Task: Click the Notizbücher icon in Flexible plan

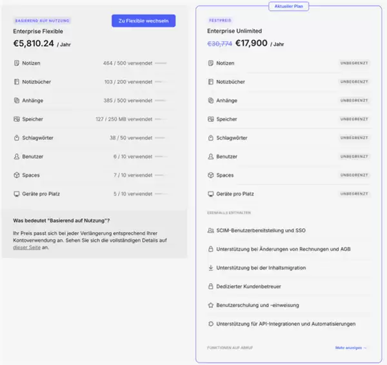Action: click(x=17, y=82)
